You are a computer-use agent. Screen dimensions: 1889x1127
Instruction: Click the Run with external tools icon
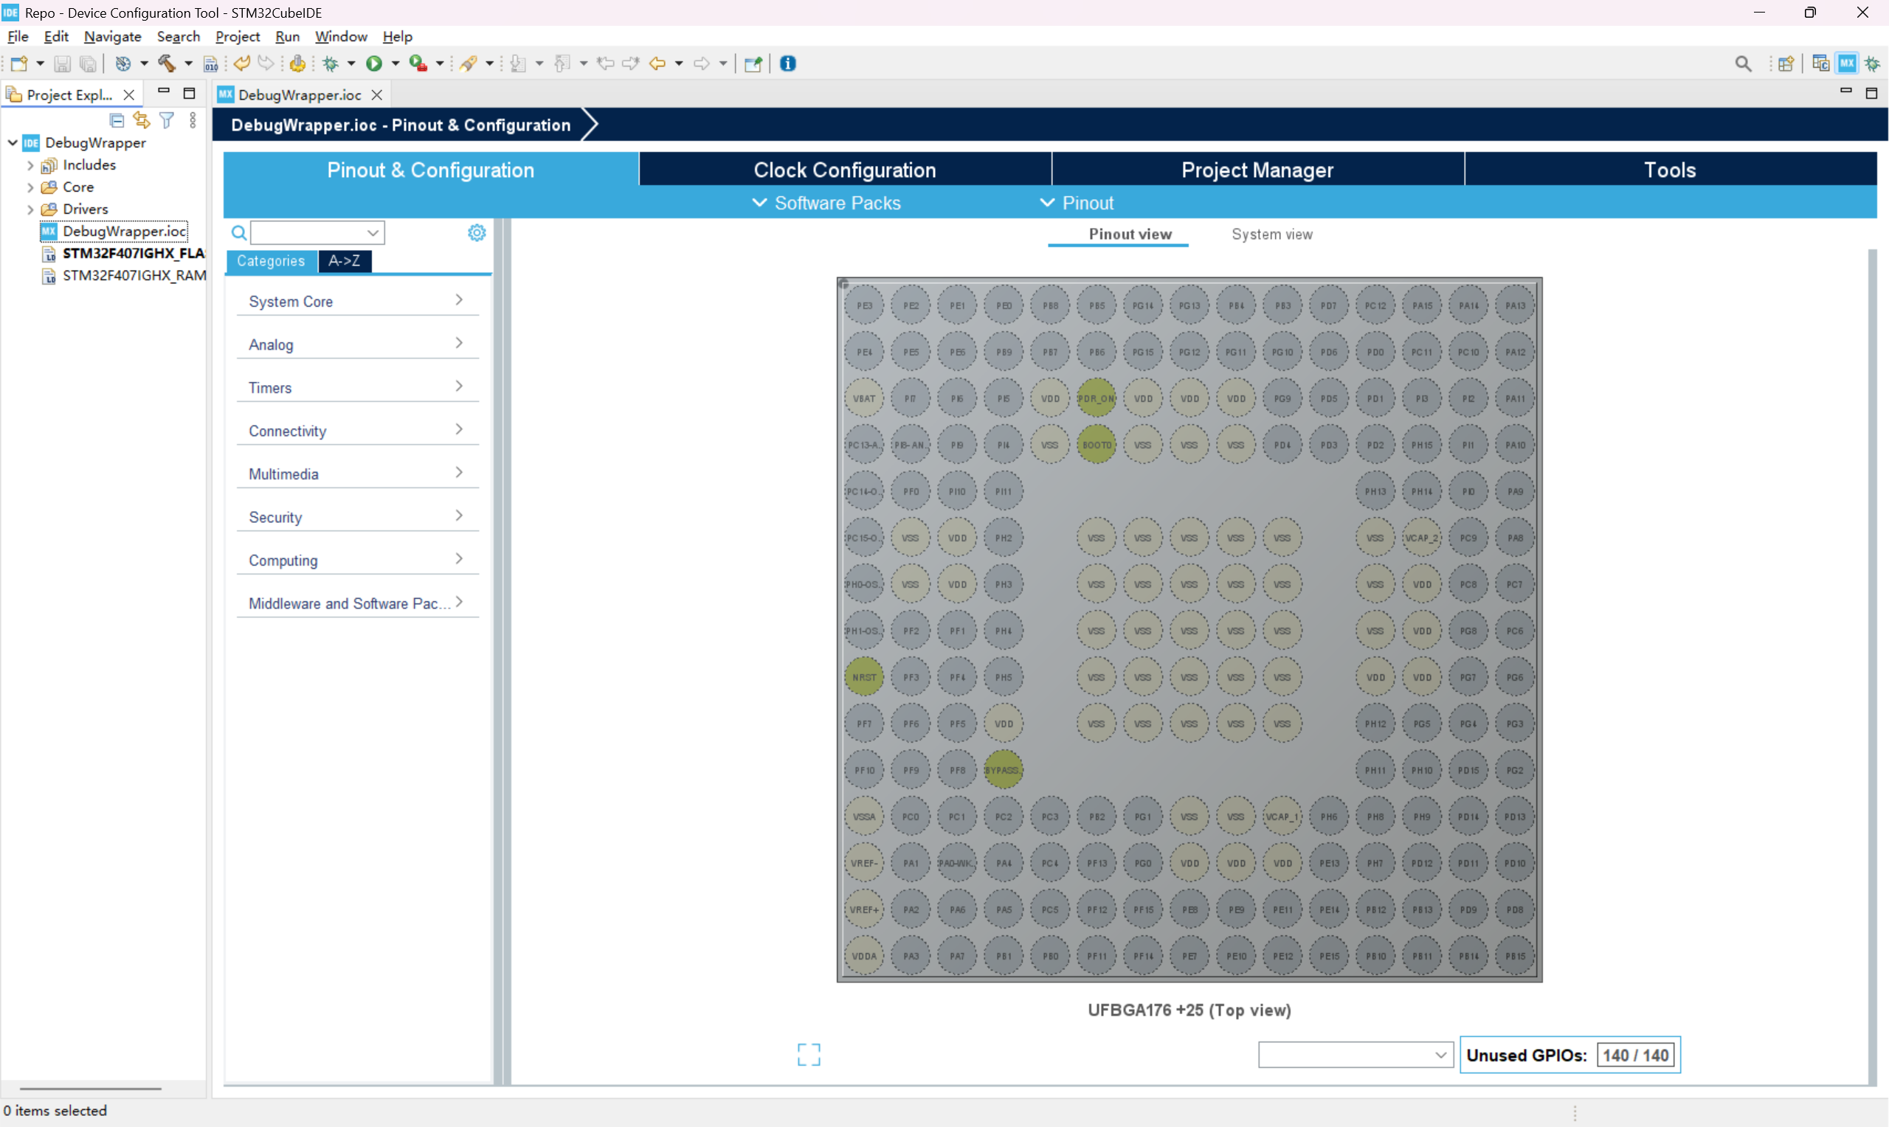click(x=418, y=63)
